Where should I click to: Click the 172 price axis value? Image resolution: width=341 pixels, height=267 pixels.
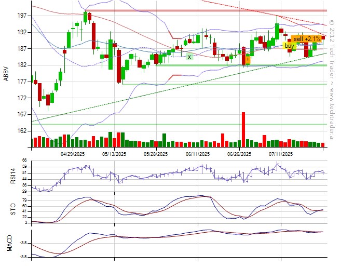pos(22,98)
